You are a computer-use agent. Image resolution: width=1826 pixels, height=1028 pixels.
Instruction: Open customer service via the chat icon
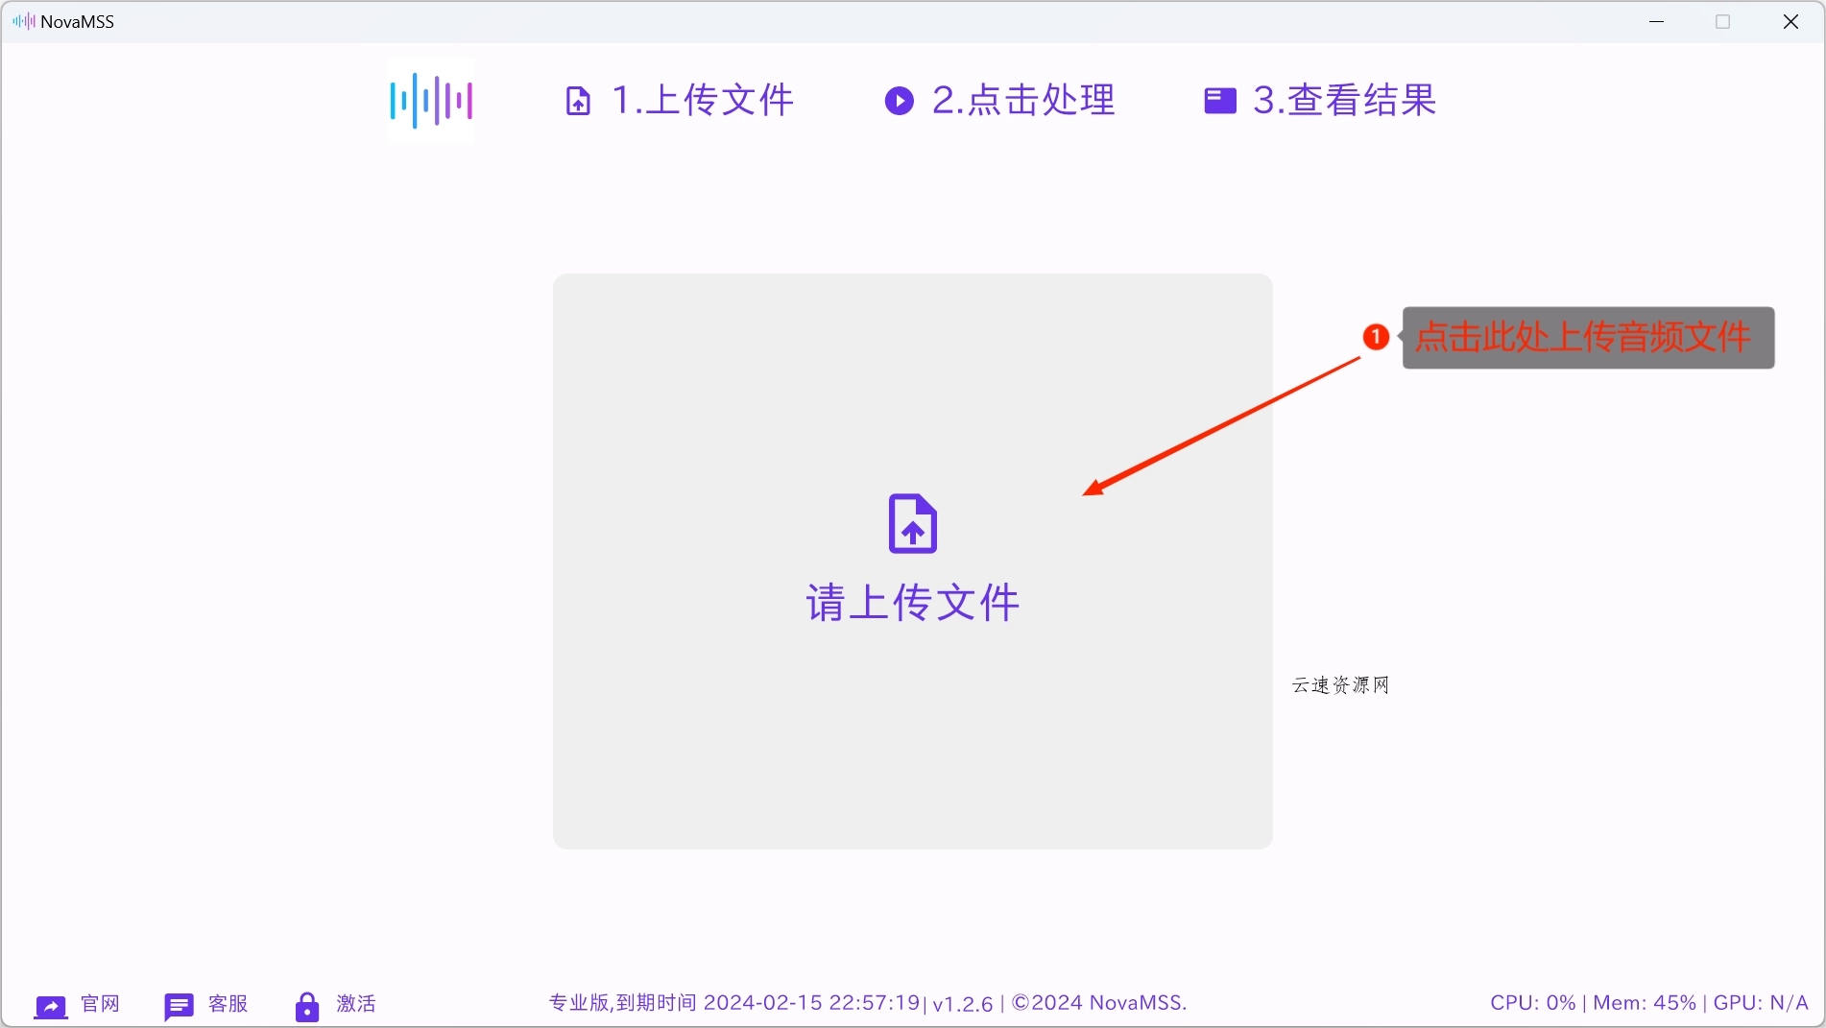pos(179,1004)
